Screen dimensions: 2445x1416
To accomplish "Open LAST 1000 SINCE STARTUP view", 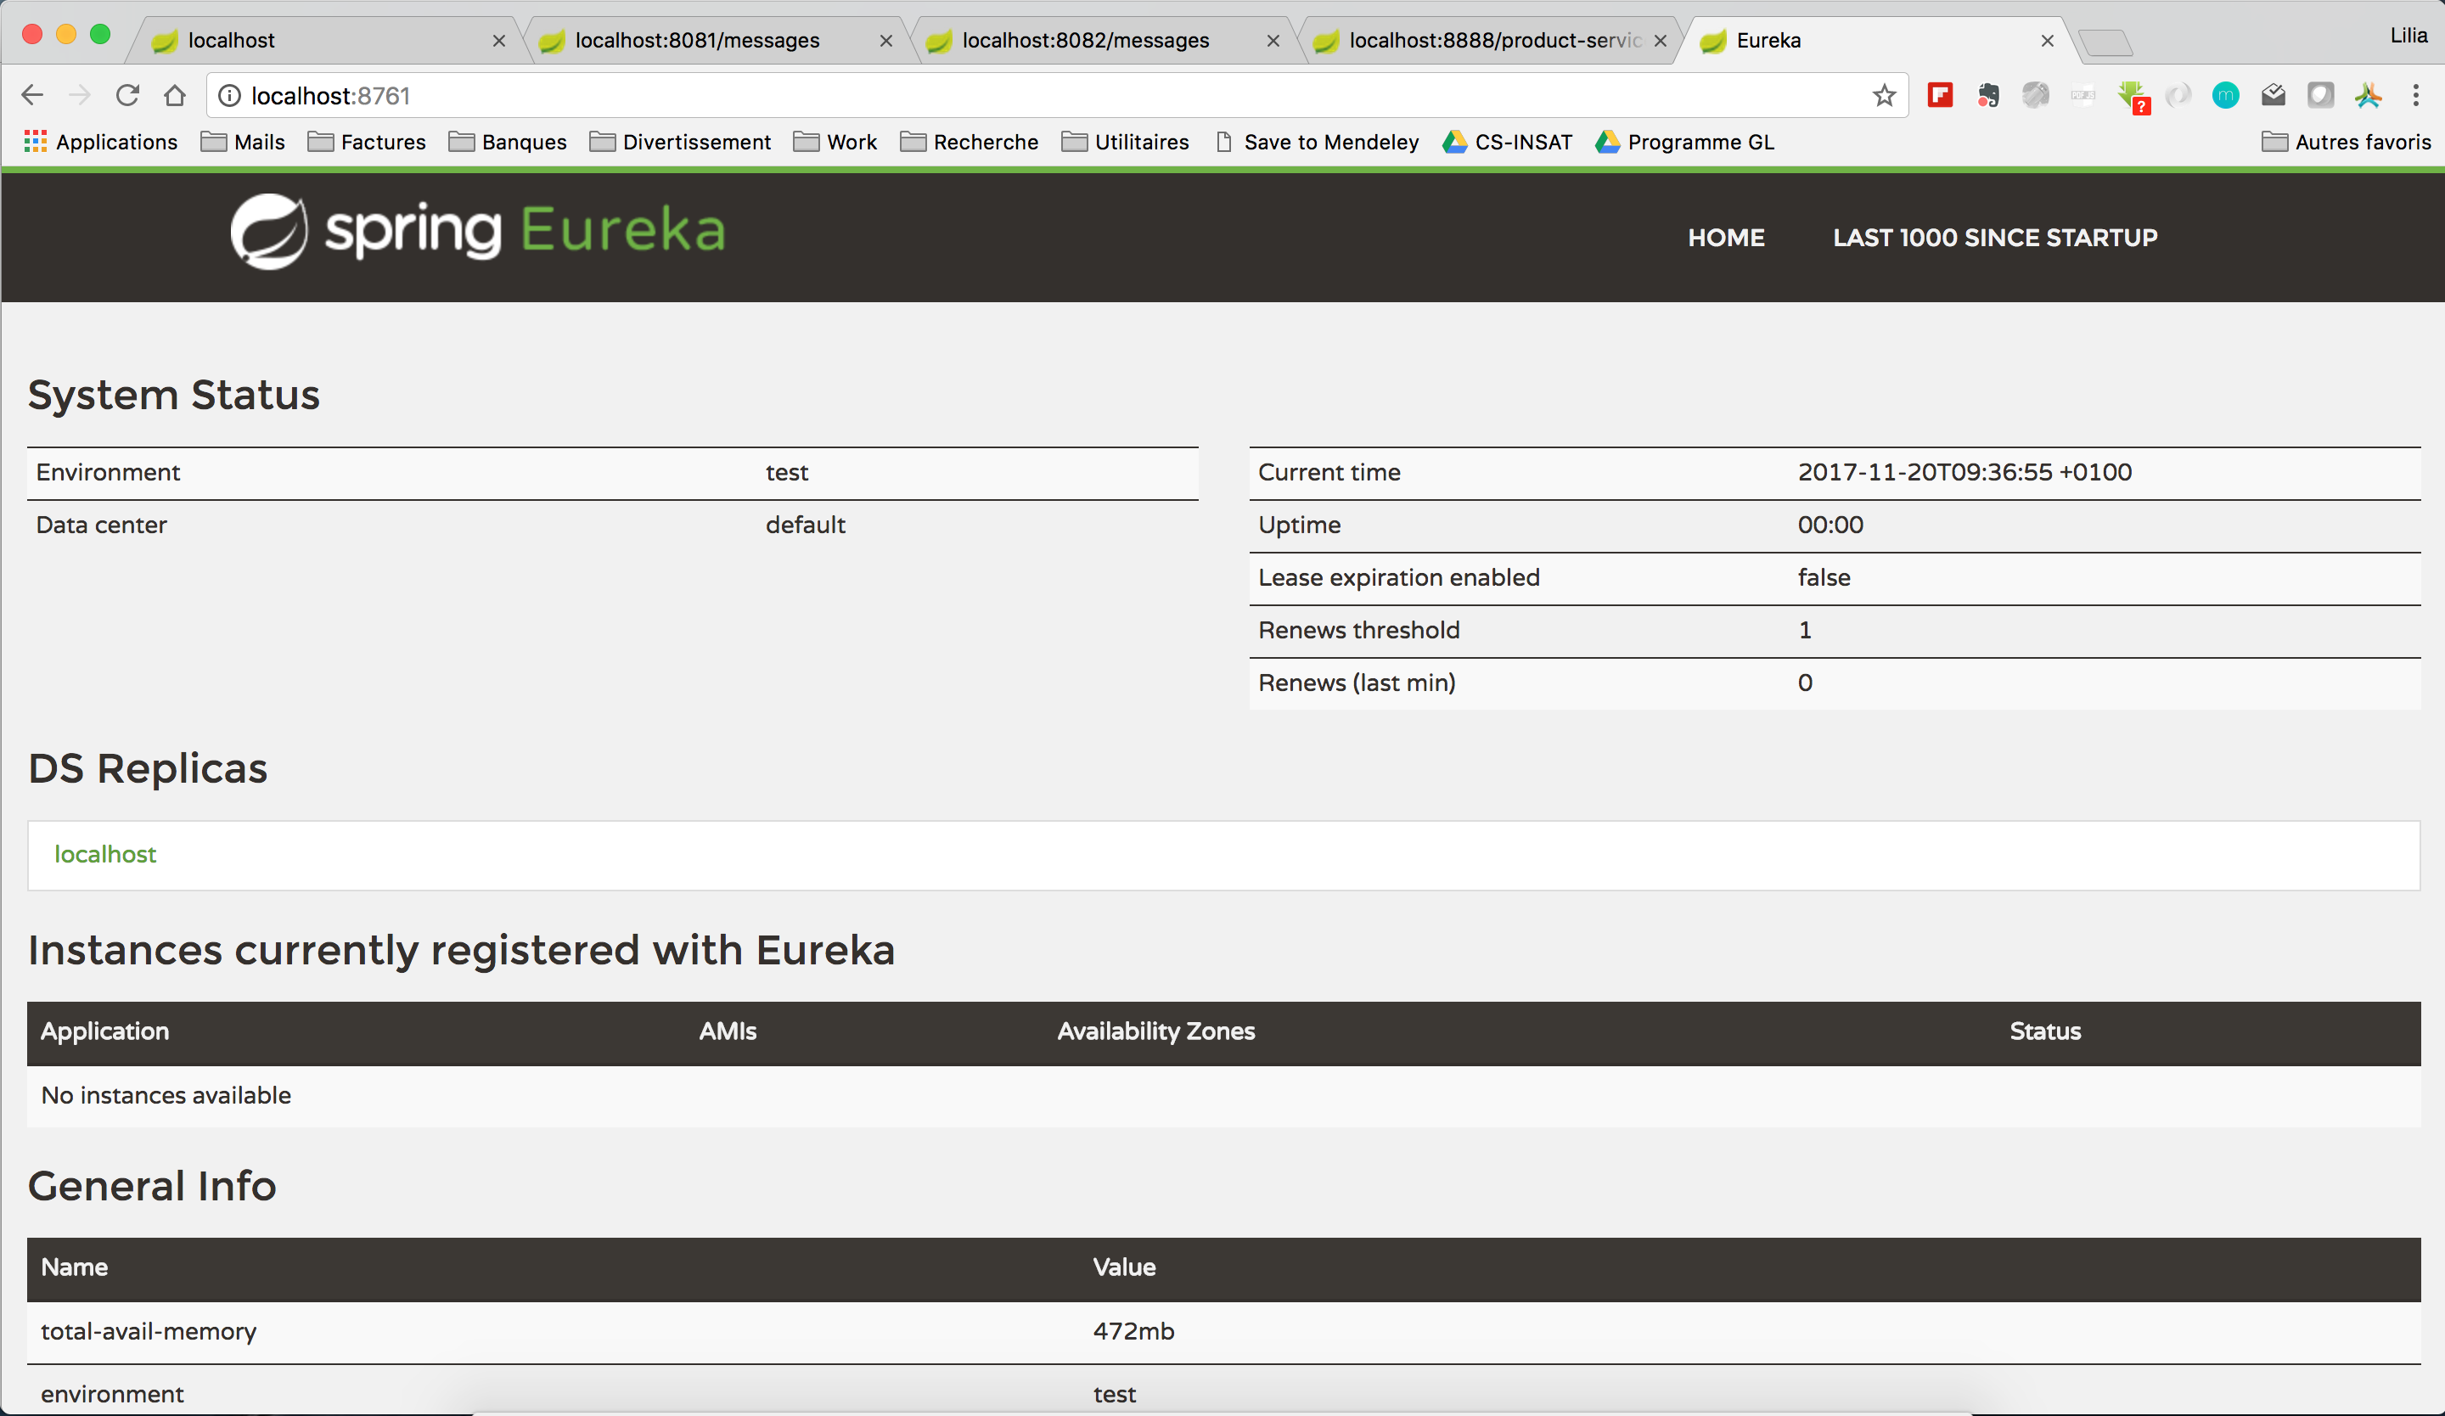I will [x=1993, y=238].
